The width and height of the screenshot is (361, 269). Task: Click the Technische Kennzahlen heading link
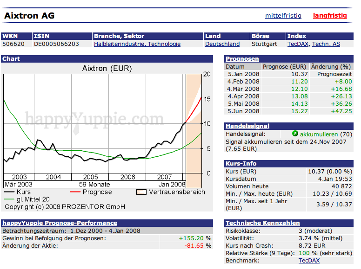(262, 223)
